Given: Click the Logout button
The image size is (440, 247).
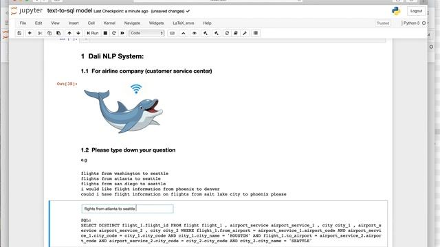Looking at the screenshot, I should (416, 11).
